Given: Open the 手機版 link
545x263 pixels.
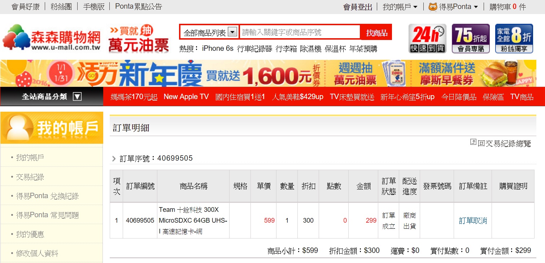Looking at the screenshot, I should coord(94,6).
